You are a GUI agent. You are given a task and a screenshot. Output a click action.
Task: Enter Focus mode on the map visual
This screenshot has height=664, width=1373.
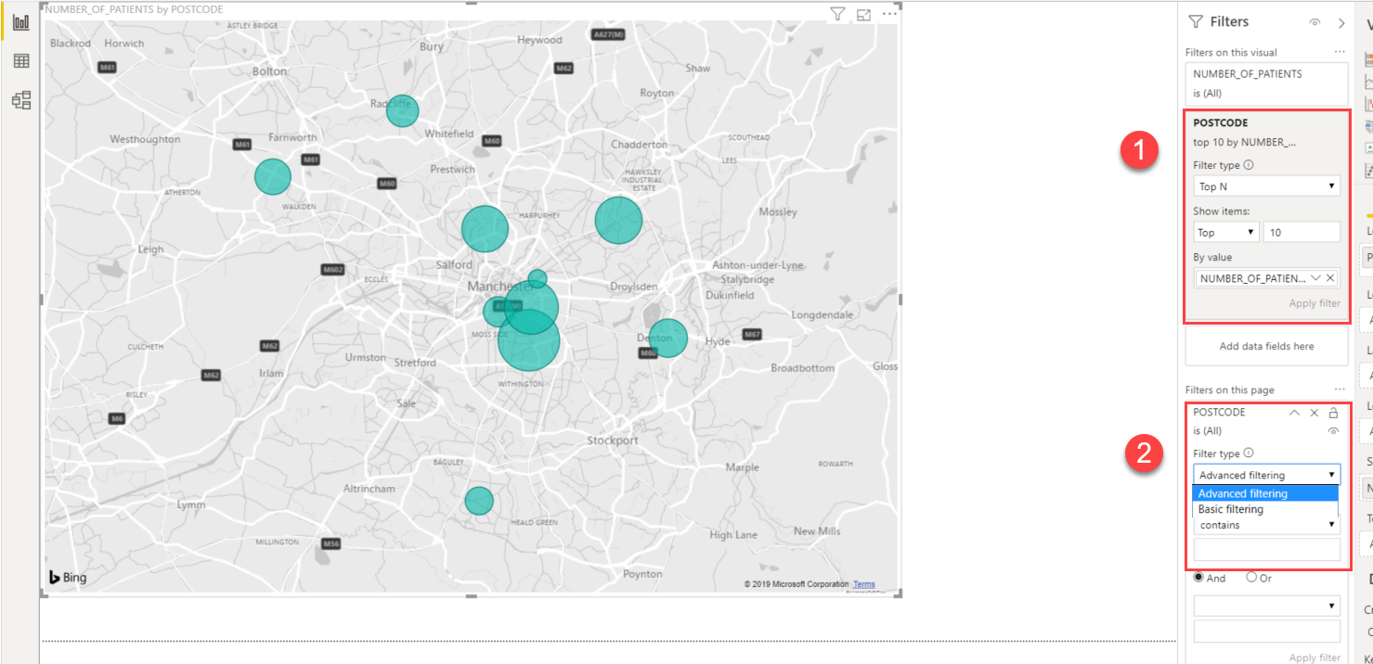click(864, 14)
